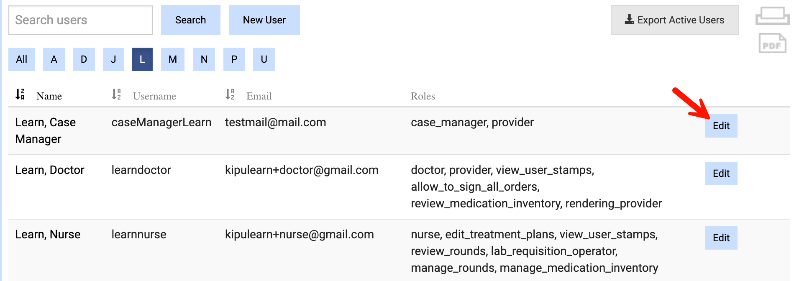
Task: Select the active L letter filter
Action: 142,59
